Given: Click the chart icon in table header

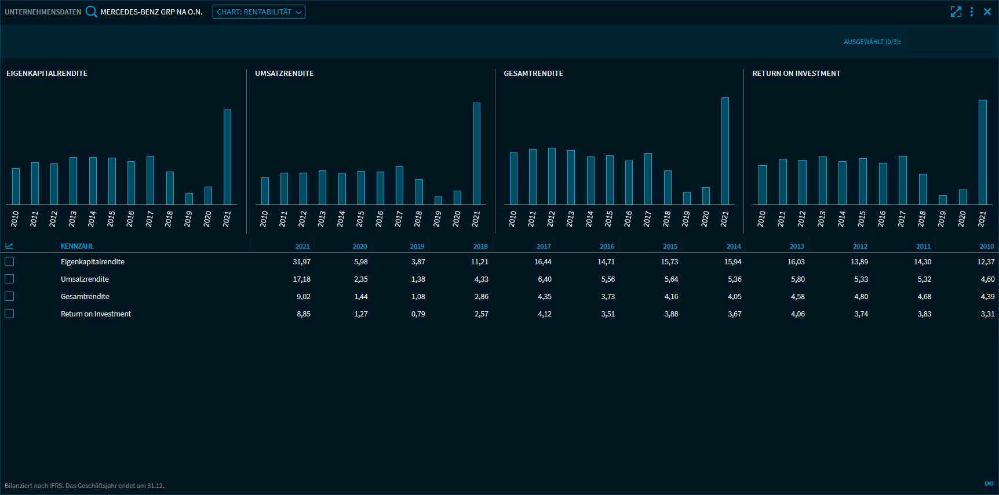Looking at the screenshot, I should point(9,246).
